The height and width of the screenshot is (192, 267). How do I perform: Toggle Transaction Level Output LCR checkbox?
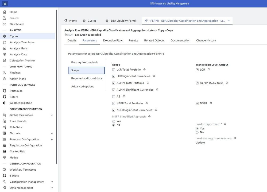point(197,70)
